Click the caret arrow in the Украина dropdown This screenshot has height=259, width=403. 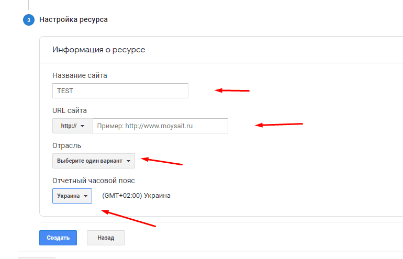(85, 196)
